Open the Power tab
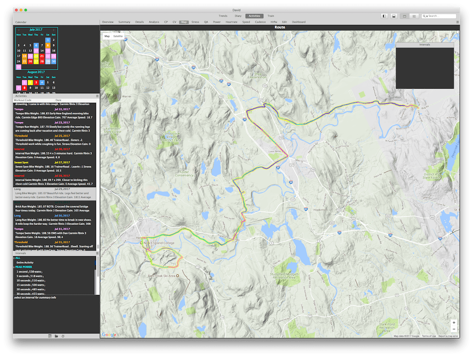473x357 pixels. pos(217,22)
